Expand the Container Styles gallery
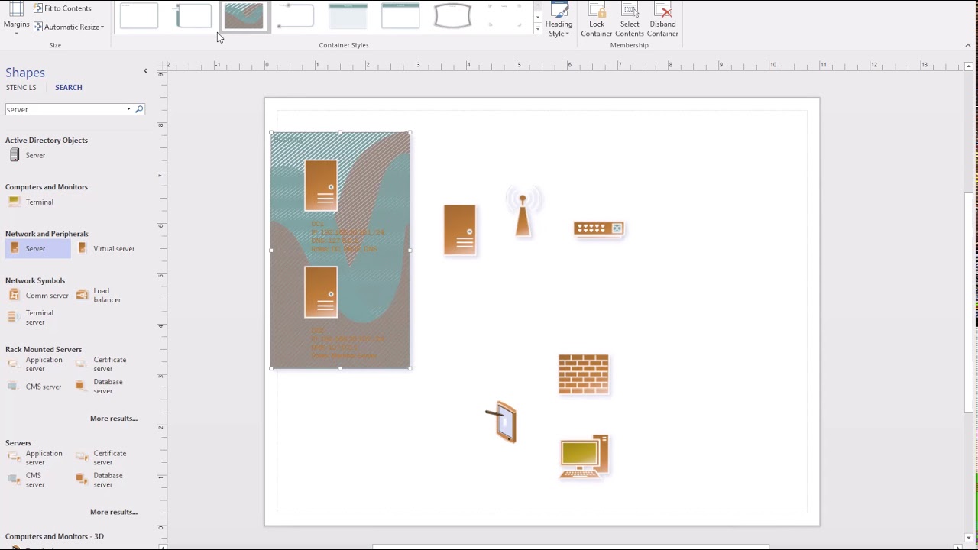This screenshot has height=550, width=978. 538,29
